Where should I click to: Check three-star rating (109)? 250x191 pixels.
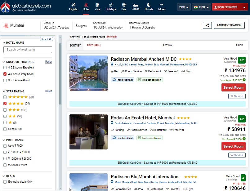[x=5, y=110]
